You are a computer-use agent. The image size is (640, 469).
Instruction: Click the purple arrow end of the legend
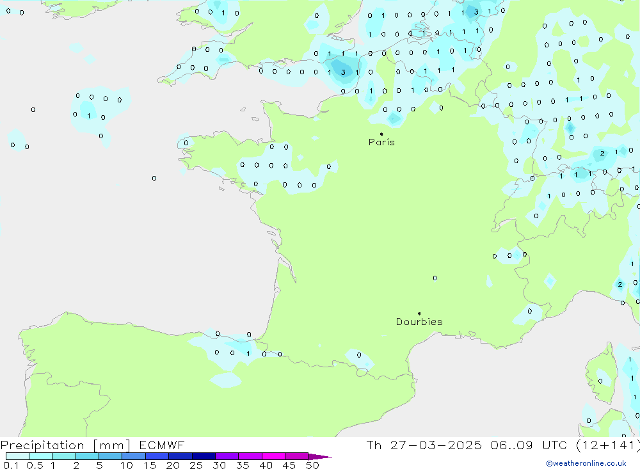point(320,457)
